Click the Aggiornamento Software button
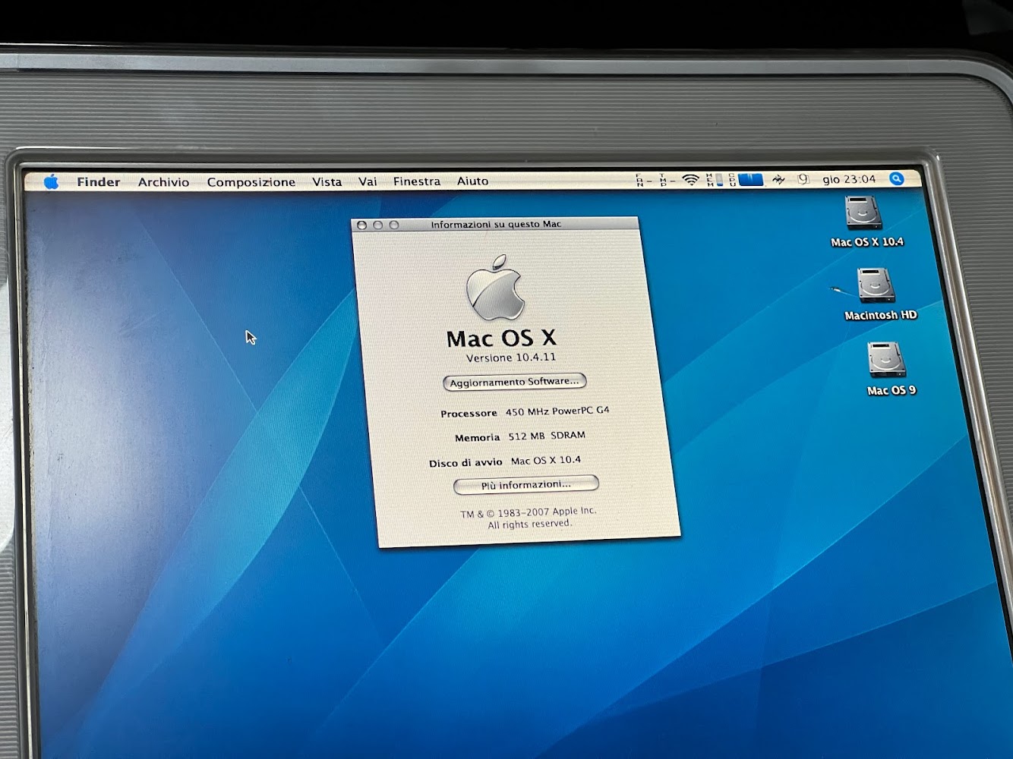 click(514, 382)
